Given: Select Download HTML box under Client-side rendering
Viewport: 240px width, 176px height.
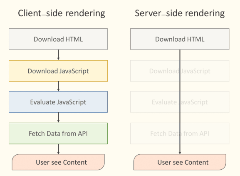Looking at the screenshot, I should coord(58,39).
